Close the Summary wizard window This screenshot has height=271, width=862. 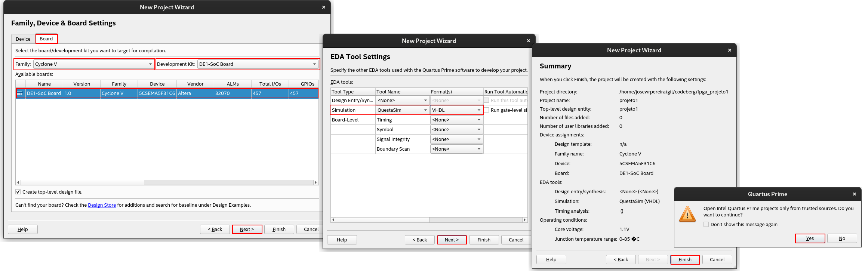click(729, 50)
